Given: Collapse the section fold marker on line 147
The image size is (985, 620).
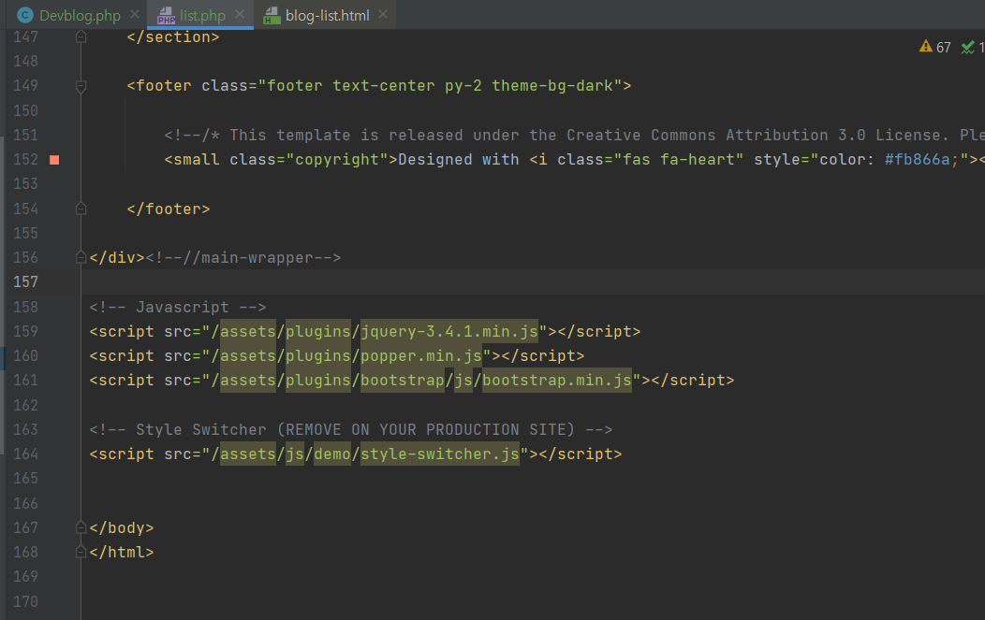Looking at the screenshot, I should [81, 37].
